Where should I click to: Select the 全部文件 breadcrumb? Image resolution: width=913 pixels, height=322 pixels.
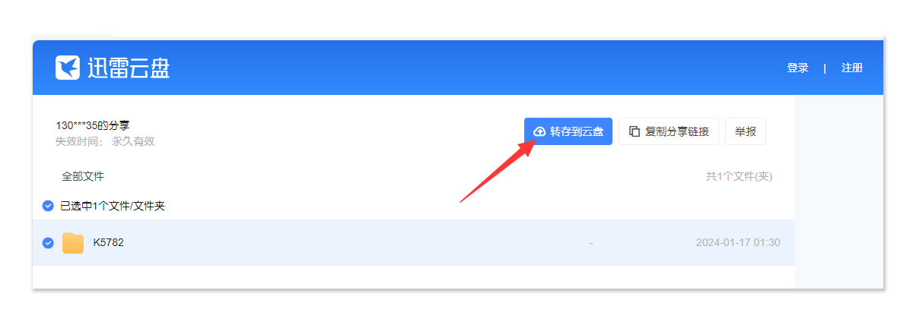(83, 176)
